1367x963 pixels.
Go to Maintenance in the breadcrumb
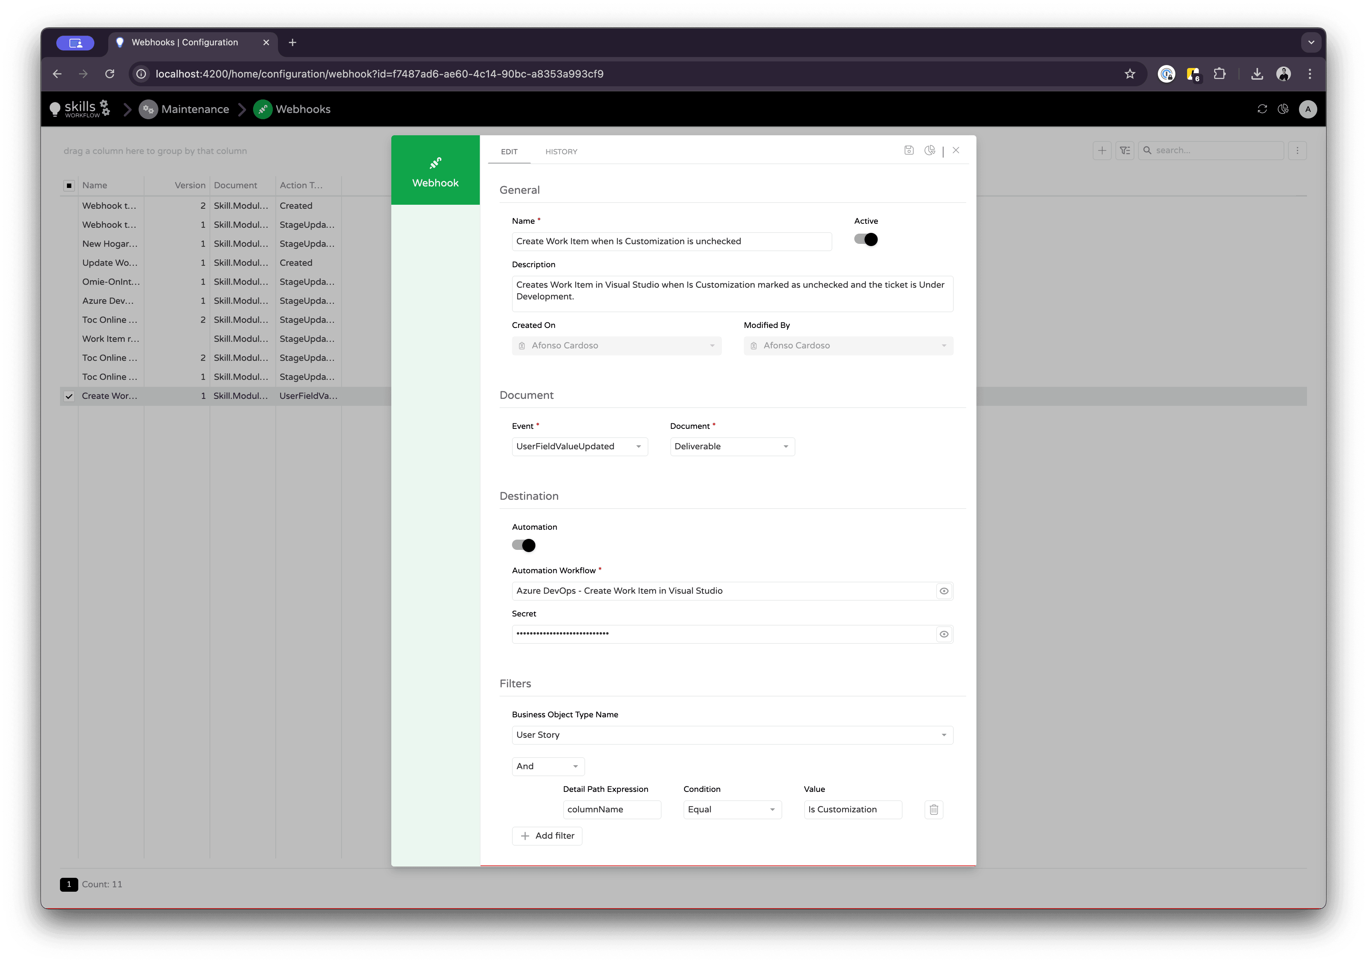pyautogui.click(x=195, y=109)
